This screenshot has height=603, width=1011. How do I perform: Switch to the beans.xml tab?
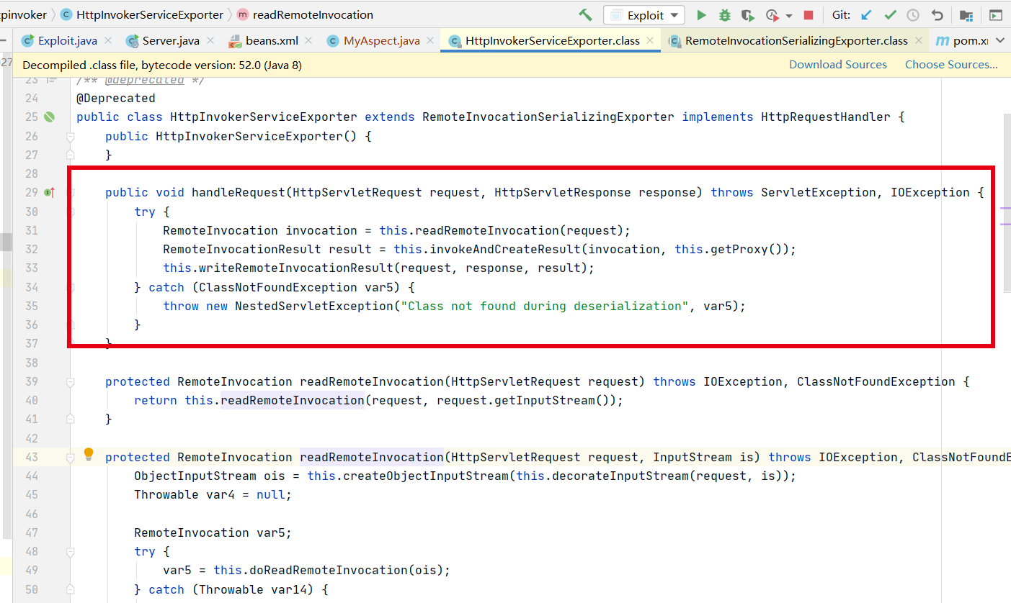(x=272, y=40)
